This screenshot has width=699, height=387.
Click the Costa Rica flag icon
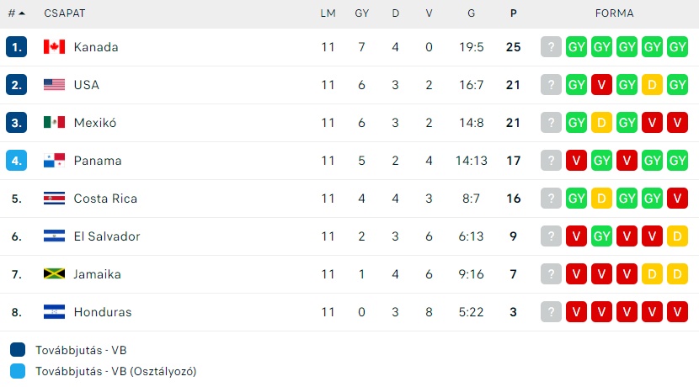point(54,199)
